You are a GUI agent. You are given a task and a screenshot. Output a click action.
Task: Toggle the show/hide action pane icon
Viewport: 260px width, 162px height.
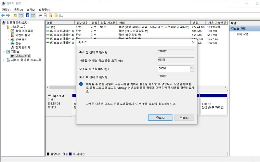(x=33, y=15)
